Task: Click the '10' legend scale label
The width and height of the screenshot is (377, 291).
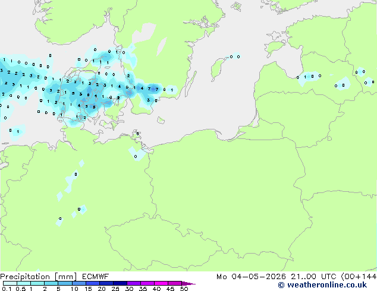Action: click(74, 289)
